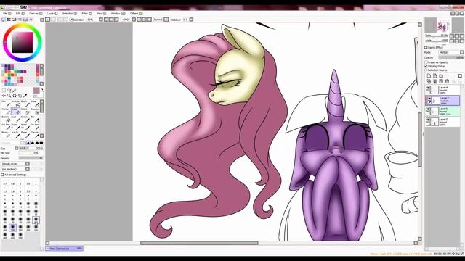
Task: Select the Layer3 layer row
Action: click(442, 121)
